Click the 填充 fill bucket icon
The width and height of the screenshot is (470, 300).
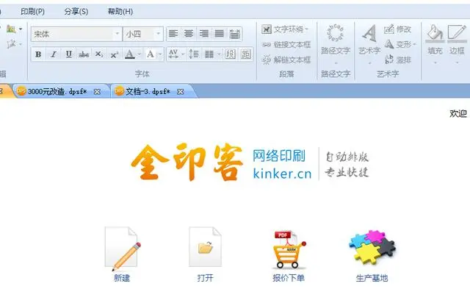[435, 32]
